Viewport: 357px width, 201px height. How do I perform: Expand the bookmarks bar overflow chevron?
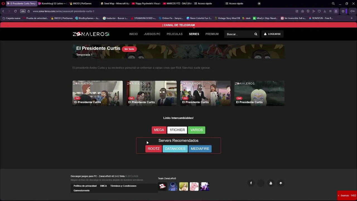click(x=351, y=18)
